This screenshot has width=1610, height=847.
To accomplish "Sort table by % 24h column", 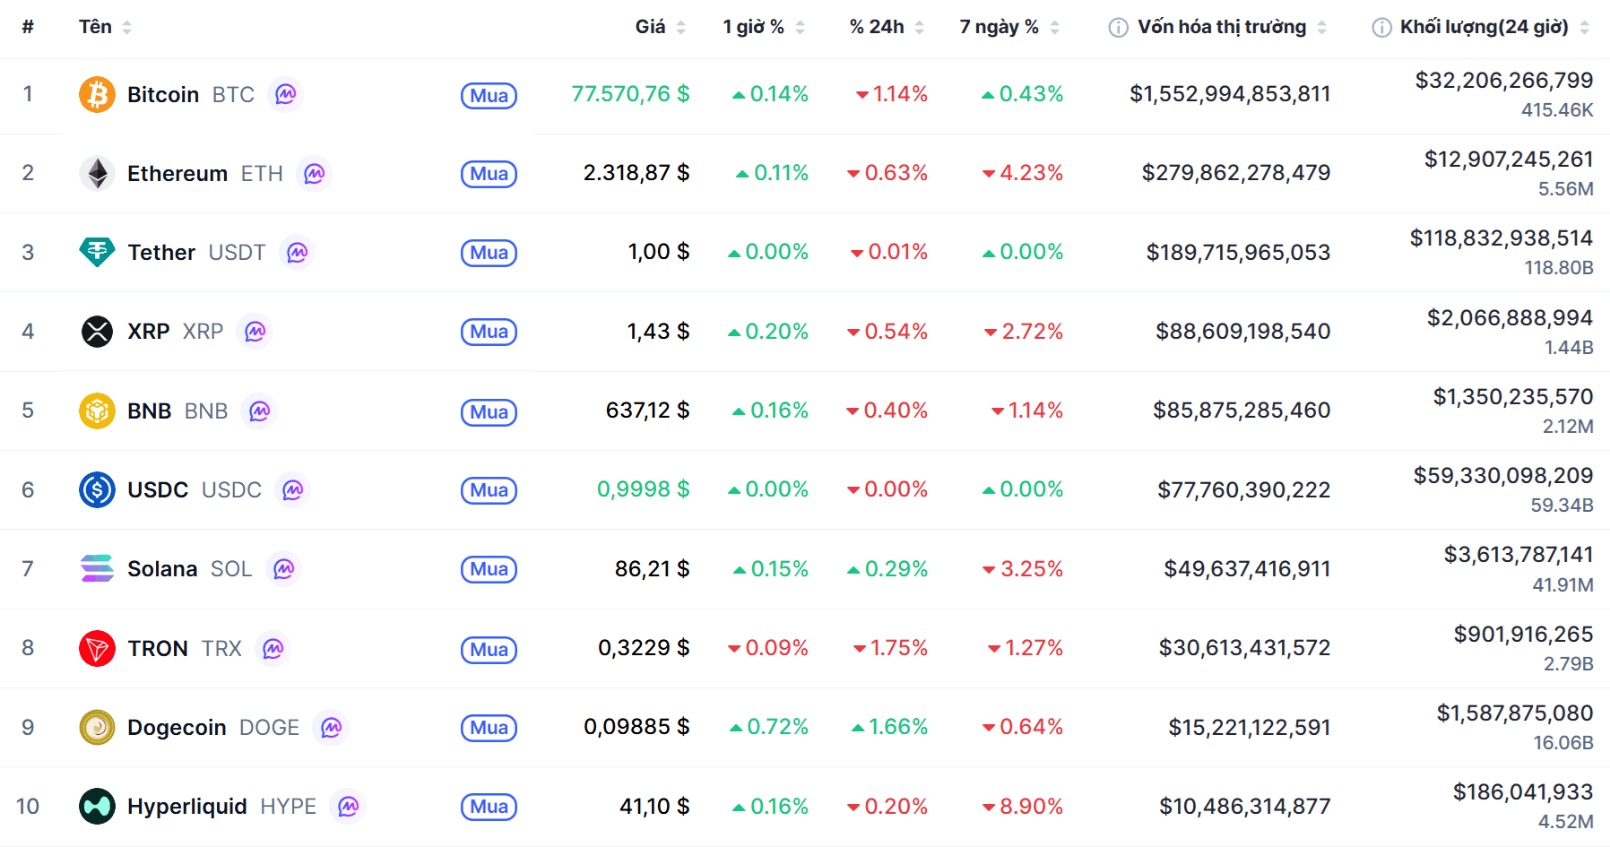I will tap(887, 27).
